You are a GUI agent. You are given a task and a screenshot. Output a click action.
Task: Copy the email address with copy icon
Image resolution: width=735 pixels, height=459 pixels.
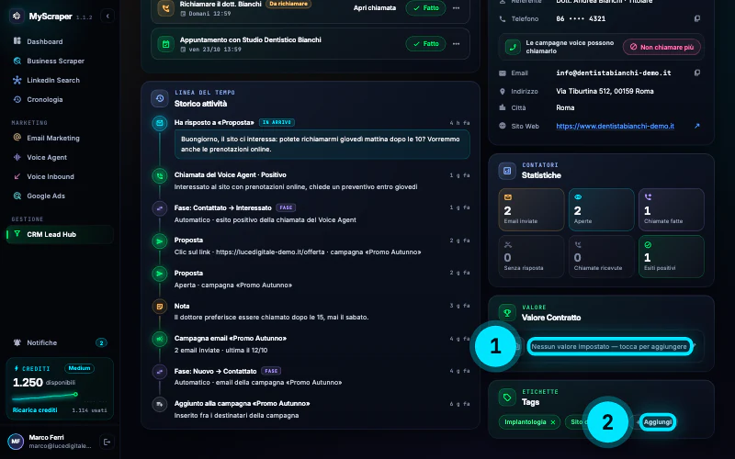click(x=697, y=73)
